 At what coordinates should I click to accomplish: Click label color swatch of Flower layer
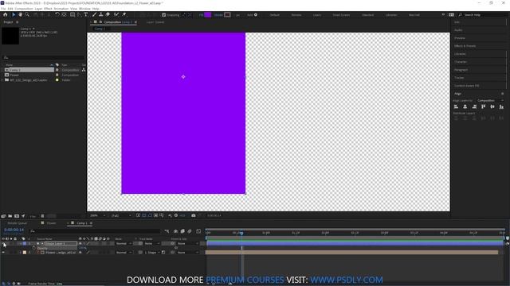tap(25, 253)
